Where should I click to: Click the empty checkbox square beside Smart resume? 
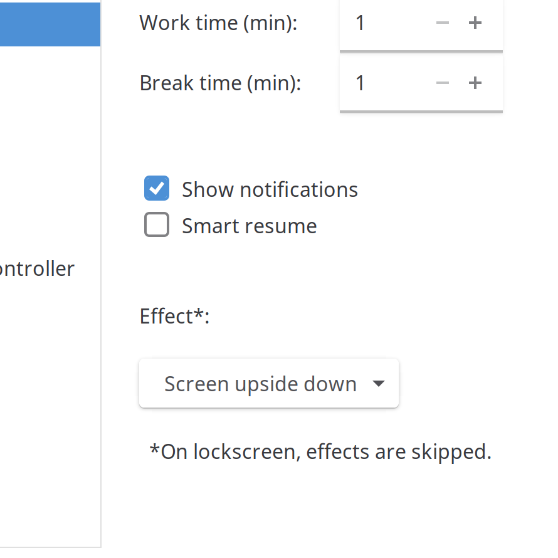coord(157,224)
